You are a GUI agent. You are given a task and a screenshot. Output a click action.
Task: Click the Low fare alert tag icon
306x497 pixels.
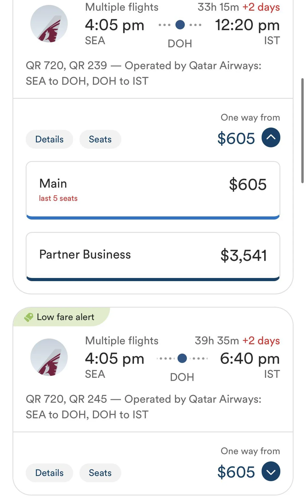(29, 317)
